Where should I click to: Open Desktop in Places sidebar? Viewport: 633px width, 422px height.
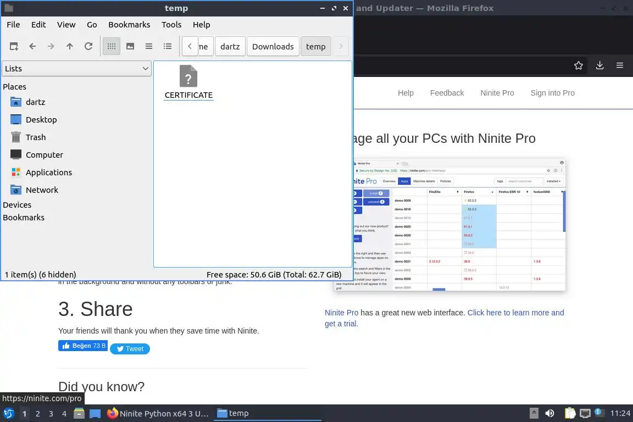click(41, 120)
